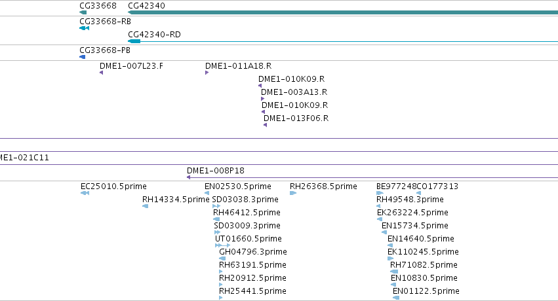Click the DME1-008P18 purple span line
The width and height of the screenshot is (558, 301).
tap(372, 177)
